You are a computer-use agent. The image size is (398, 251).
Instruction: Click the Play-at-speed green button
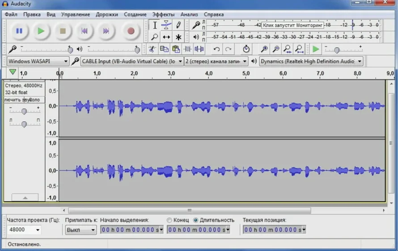[316, 49]
